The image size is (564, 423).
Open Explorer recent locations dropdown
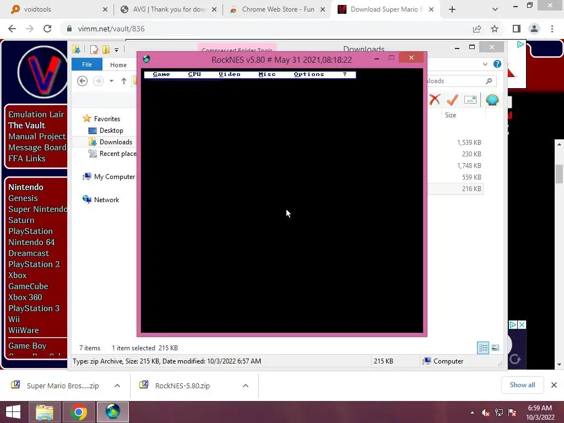tap(111, 81)
